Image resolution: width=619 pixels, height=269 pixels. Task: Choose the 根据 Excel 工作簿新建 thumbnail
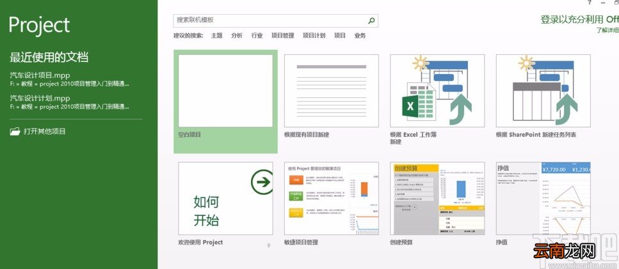pos(437,91)
